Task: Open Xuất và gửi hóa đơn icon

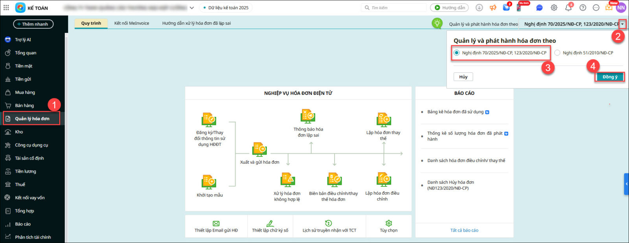Action: (x=259, y=149)
